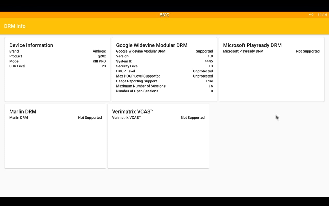Select the q20x product entry

(102, 56)
